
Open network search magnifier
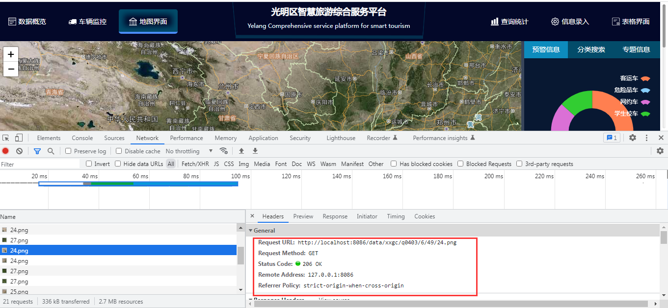[x=51, y=151]
